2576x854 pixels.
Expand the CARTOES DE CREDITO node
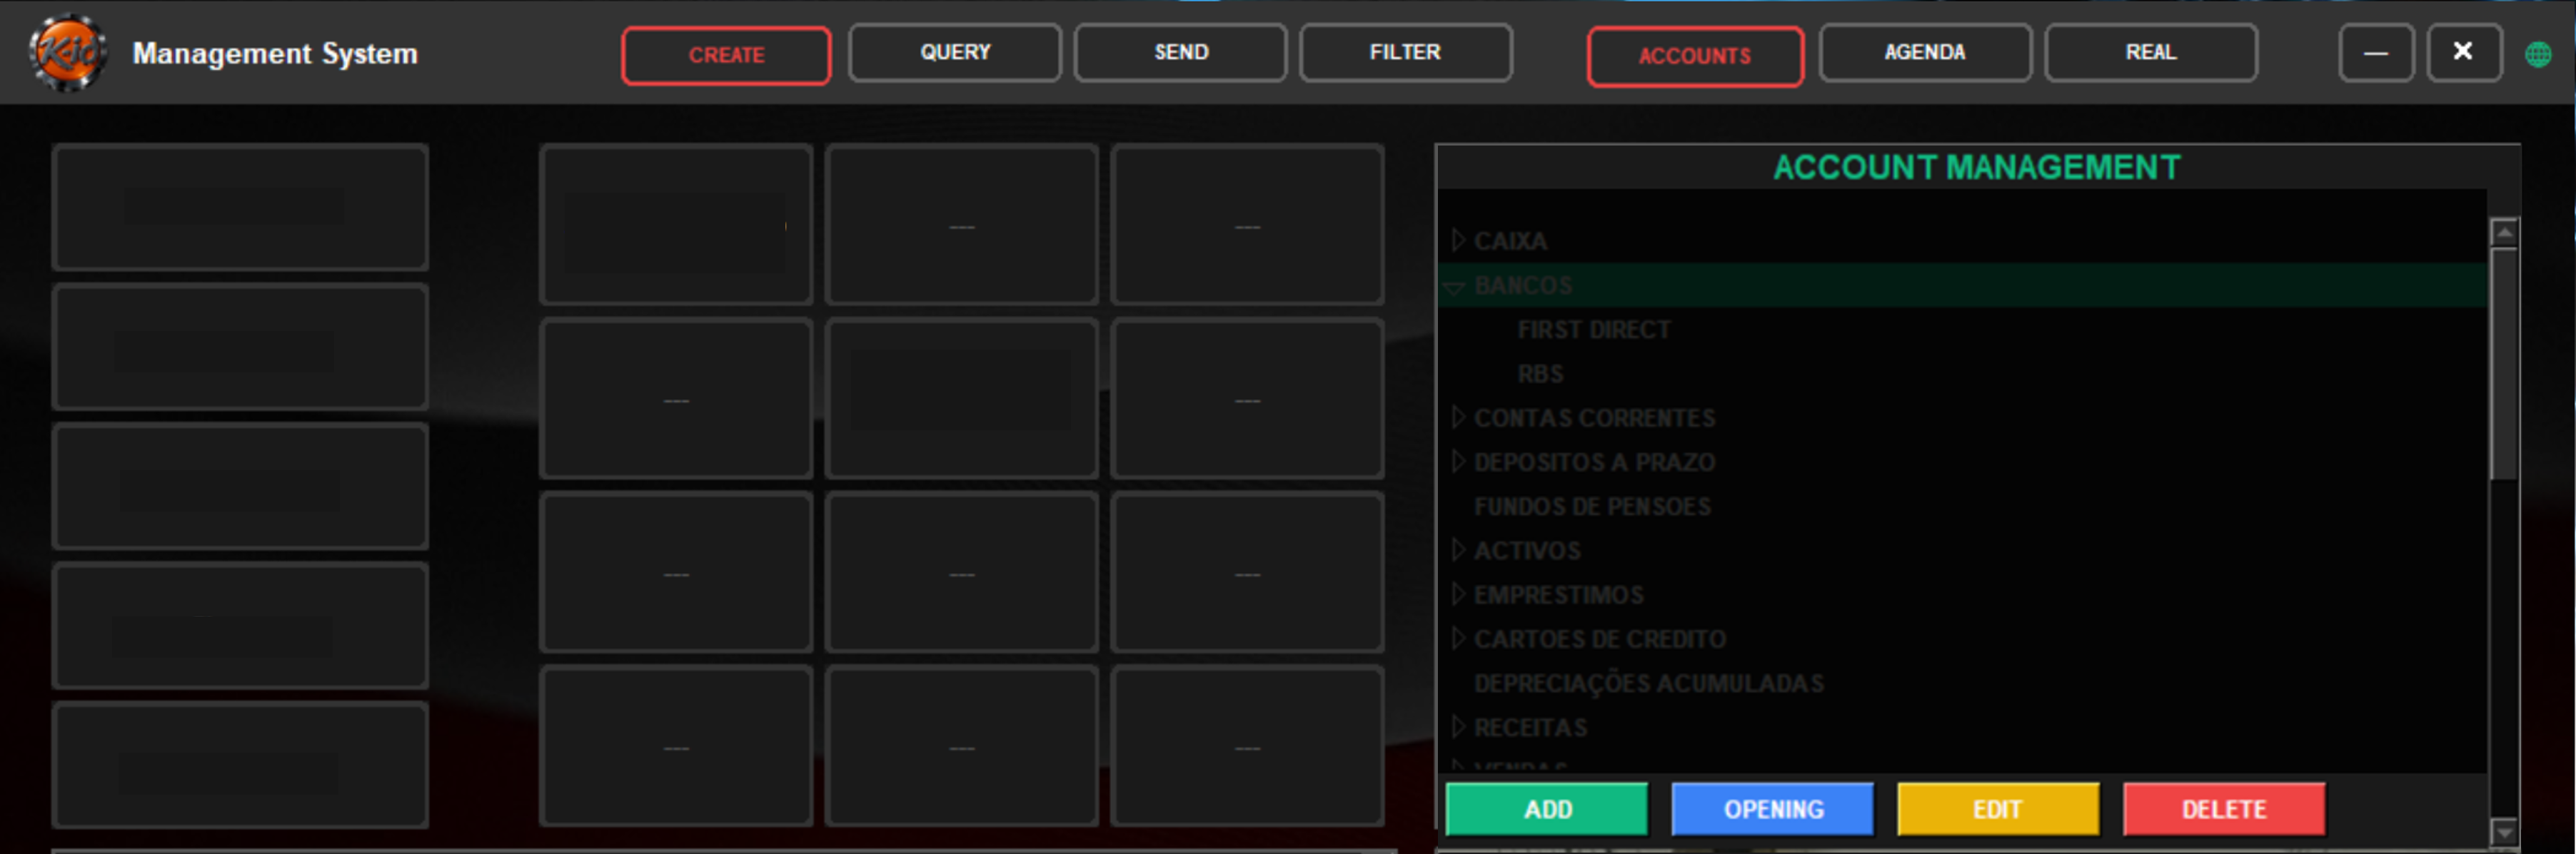coord(1458,639)
